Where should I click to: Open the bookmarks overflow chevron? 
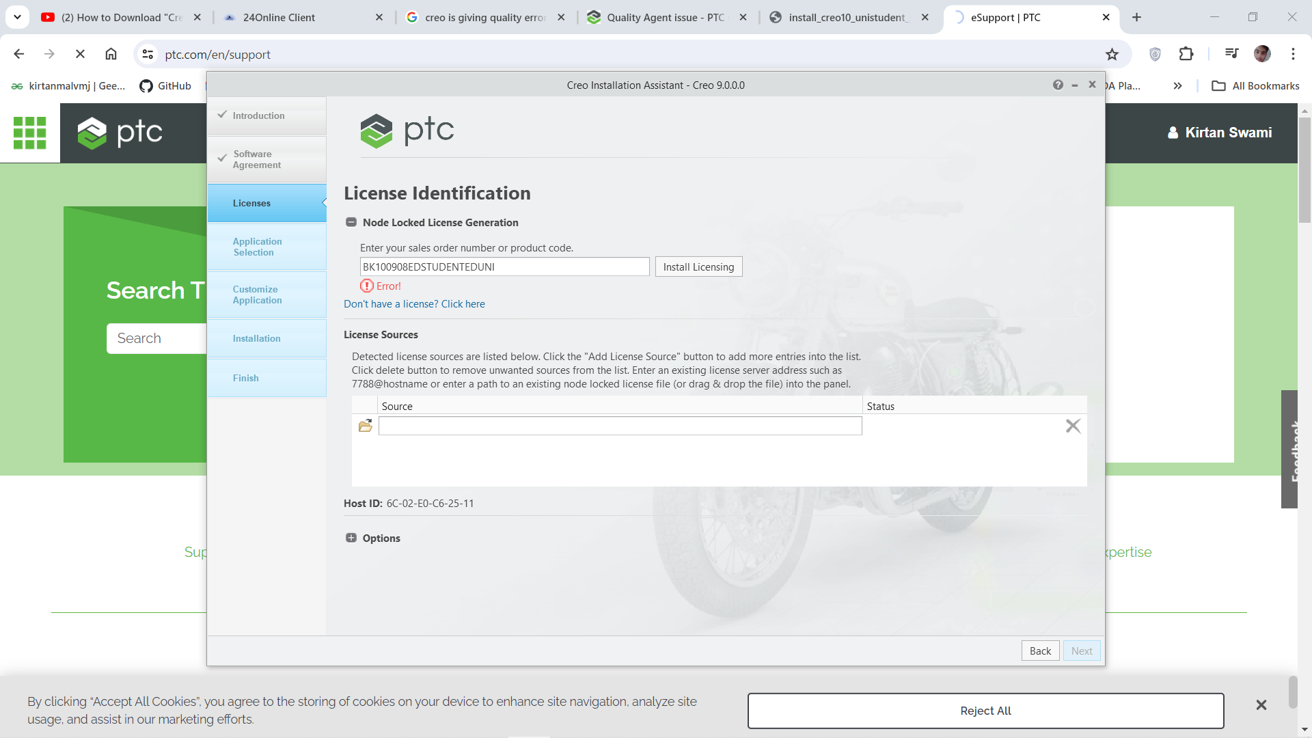pos(1177,86)
